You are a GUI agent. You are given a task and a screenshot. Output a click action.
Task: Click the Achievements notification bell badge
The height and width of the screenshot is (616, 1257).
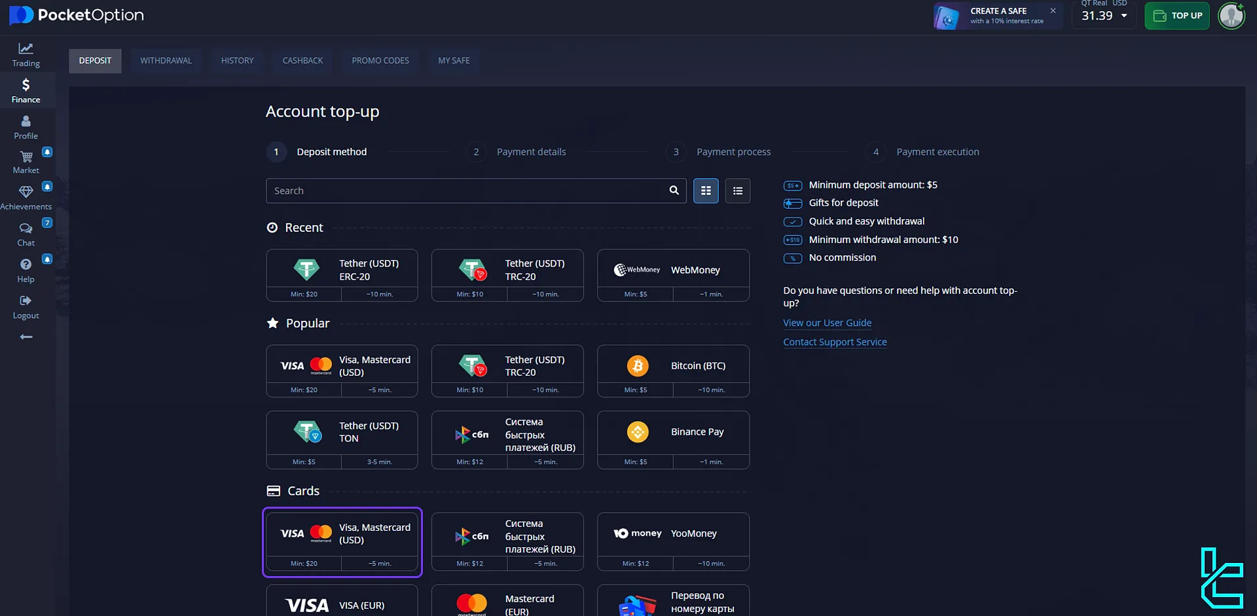click(x=47, y=187)
